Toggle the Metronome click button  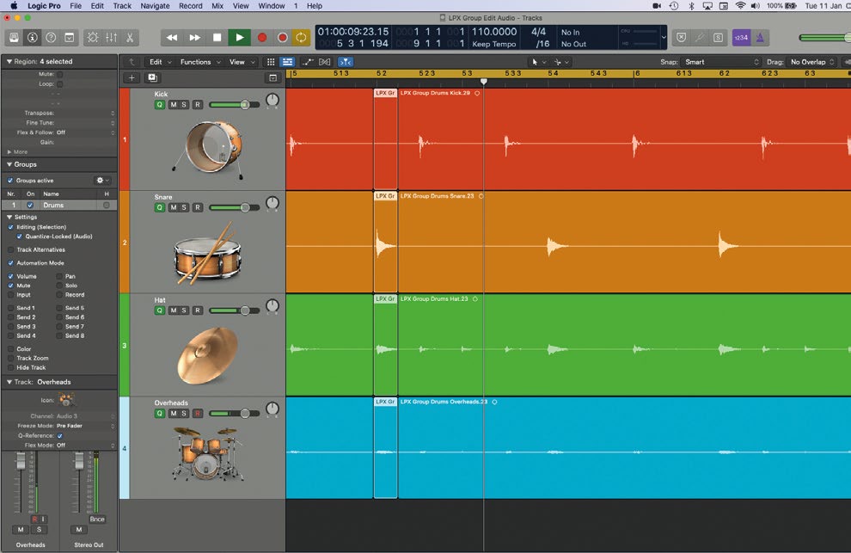[760, 38]
